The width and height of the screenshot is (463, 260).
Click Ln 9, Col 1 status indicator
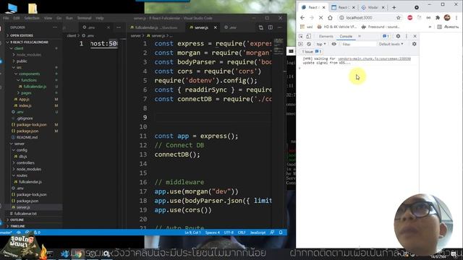192,233
